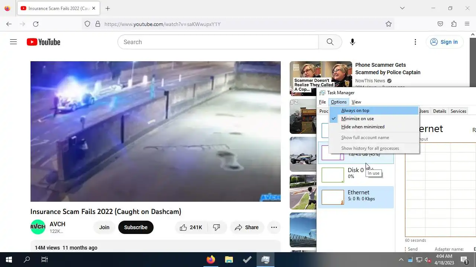The image size is (476, 267).
Task: Subscribe to AVCH channel
Action: (x=136, y=227)
